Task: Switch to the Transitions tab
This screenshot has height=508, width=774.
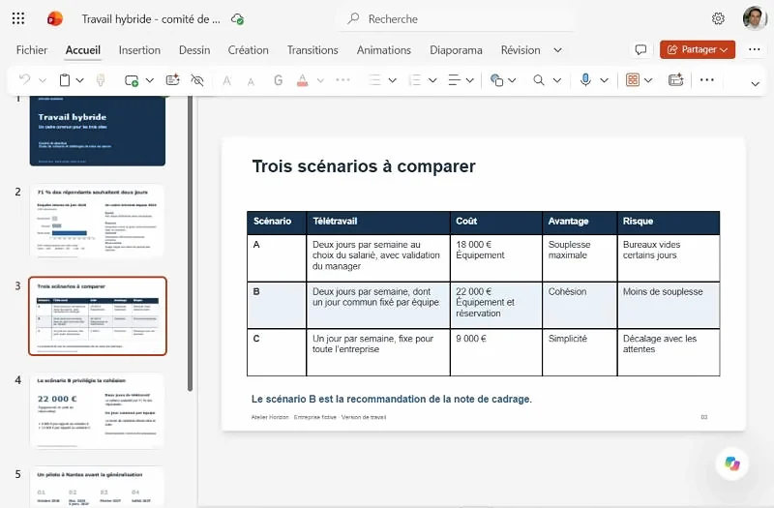Action: tap(313, 50)
